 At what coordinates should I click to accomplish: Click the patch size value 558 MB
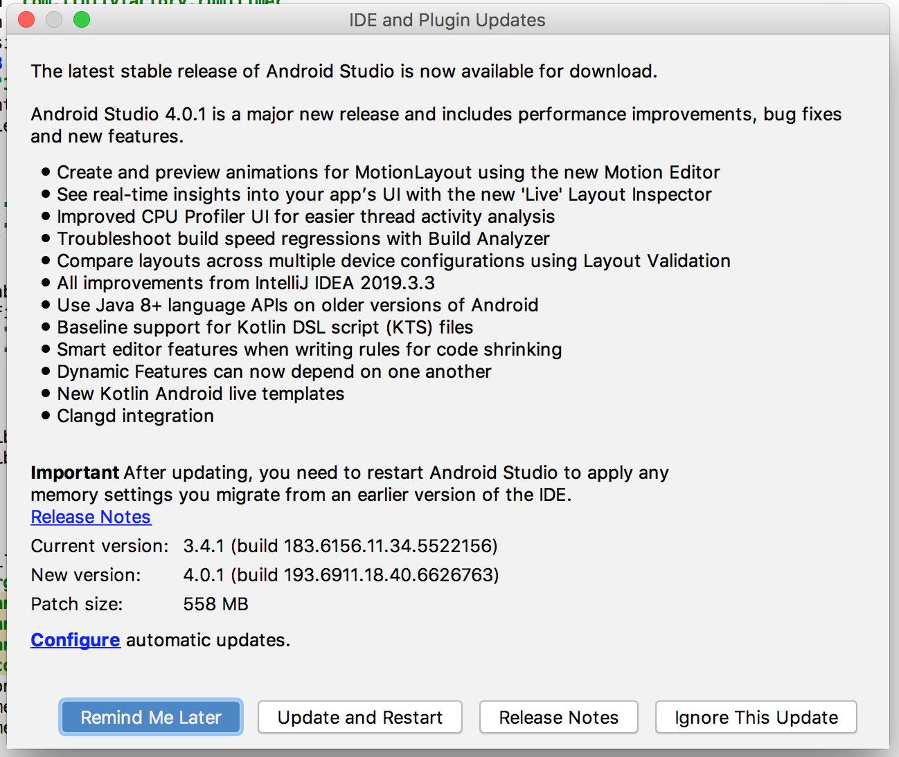(x=215, y=604)
